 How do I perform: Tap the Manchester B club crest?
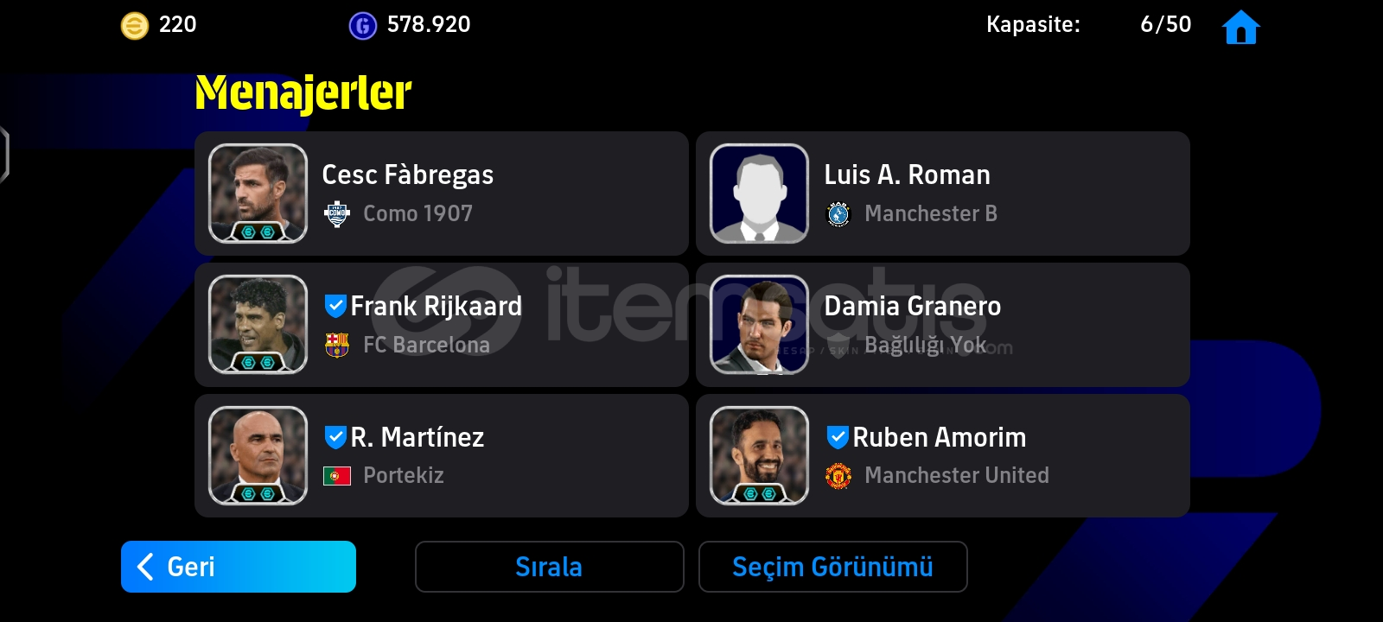pos(838,213)
